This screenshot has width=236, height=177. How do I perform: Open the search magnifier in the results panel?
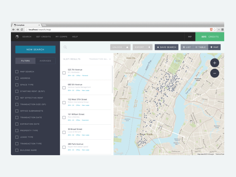pos(65,47)
